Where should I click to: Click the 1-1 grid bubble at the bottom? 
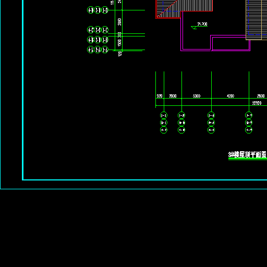coord(164,115)
